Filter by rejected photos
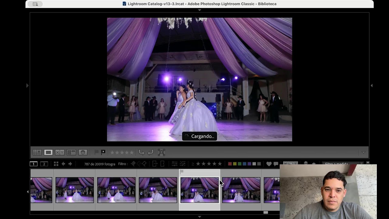 144,164
